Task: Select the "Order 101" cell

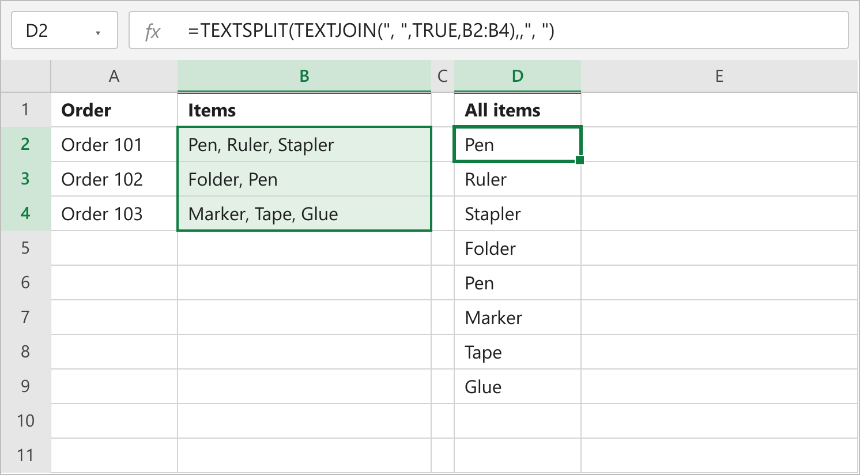Action: point(114,144)
